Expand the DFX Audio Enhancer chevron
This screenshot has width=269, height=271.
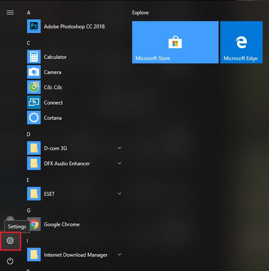click(119, 163)
